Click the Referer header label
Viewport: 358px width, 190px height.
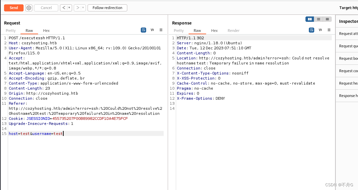(x=18, y=103)
